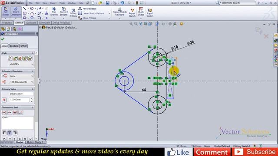Open the Insert menu
The height and width of the screenshot is (156, 278).
pyautogui.click(x=53, y=3)
